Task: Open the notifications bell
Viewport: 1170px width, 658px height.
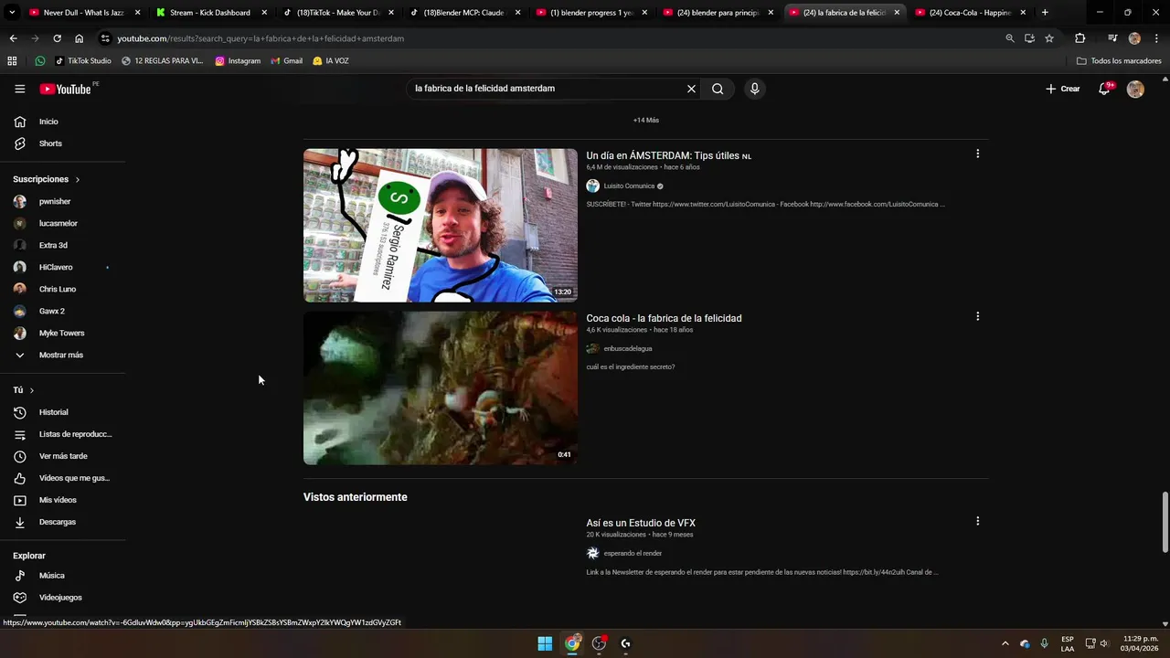Action: tap(1104, 89)
